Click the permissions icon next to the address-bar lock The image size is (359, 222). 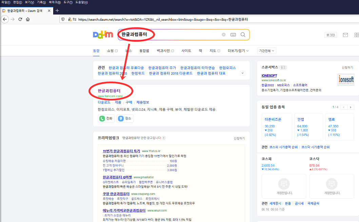[x=75, y=19]
